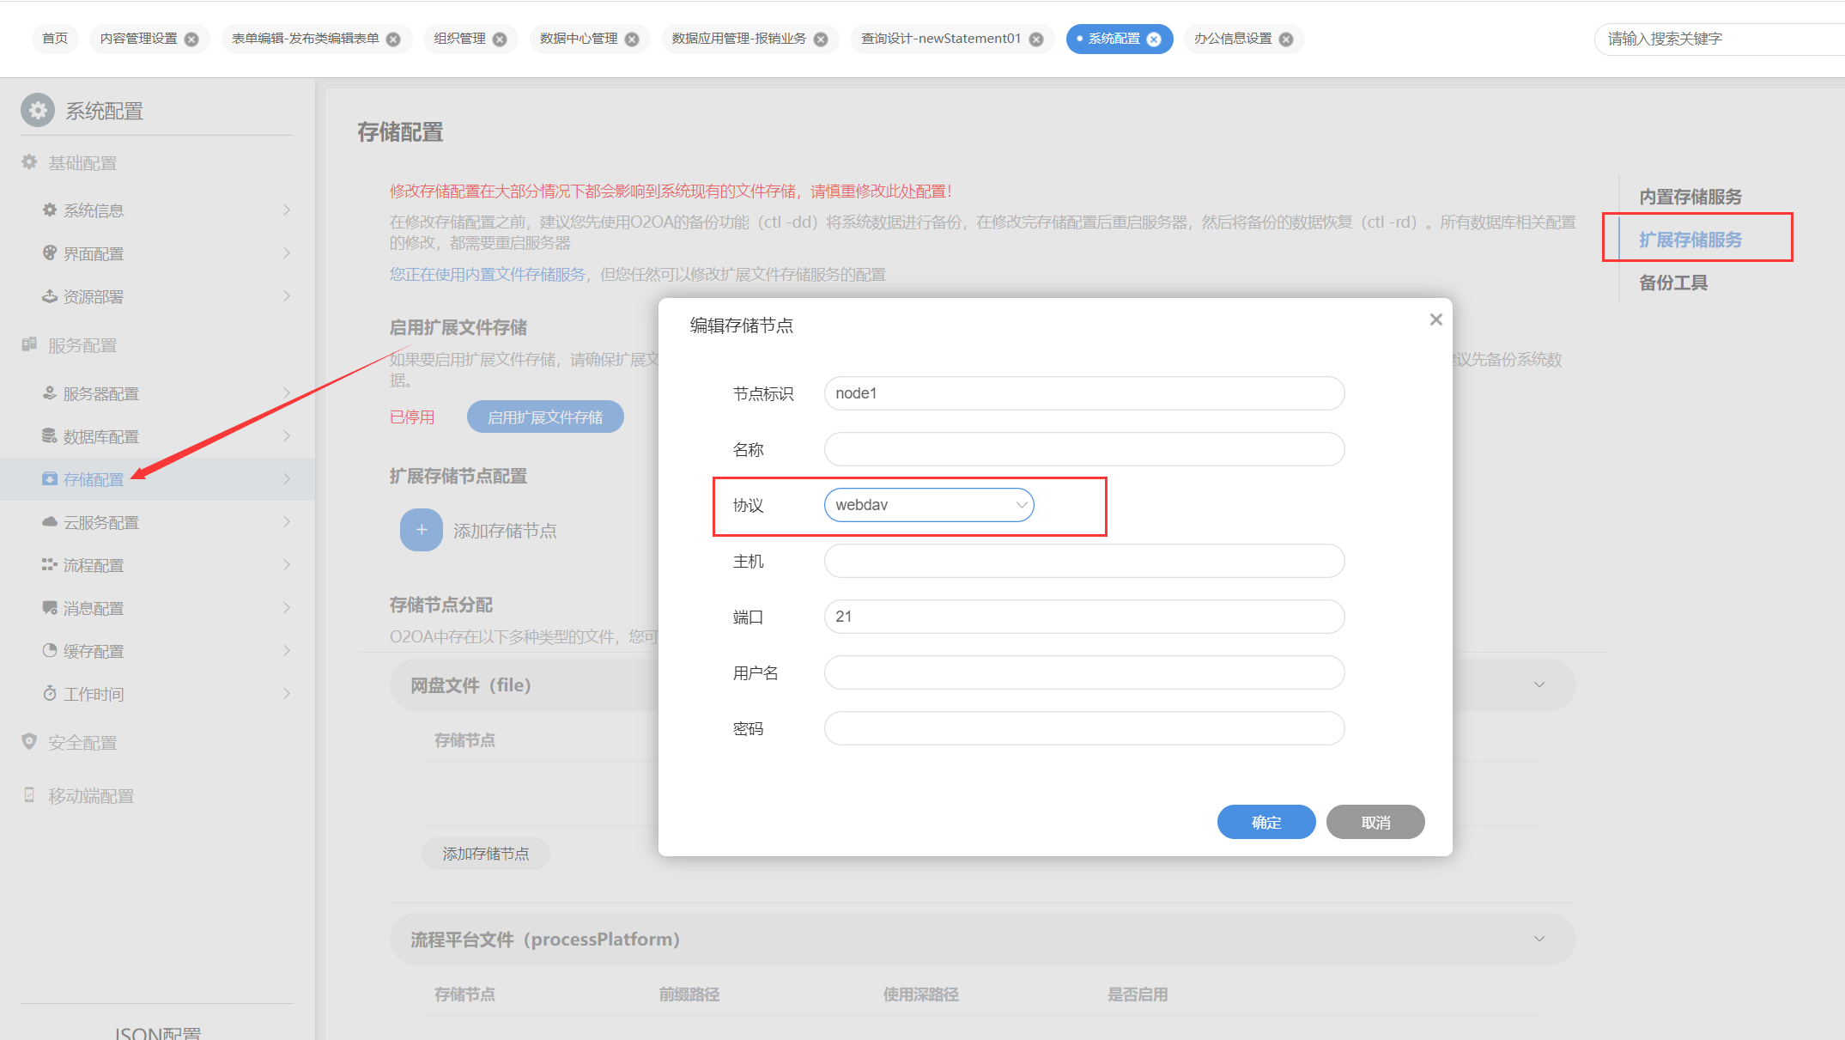
Task: Click the 数据库配置 database icon
Action: coord(50,436)
